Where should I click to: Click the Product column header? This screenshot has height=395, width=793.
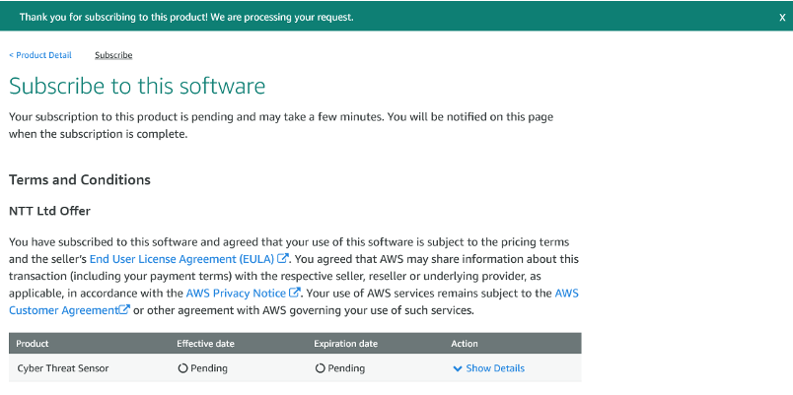click(x=33, y=344)
